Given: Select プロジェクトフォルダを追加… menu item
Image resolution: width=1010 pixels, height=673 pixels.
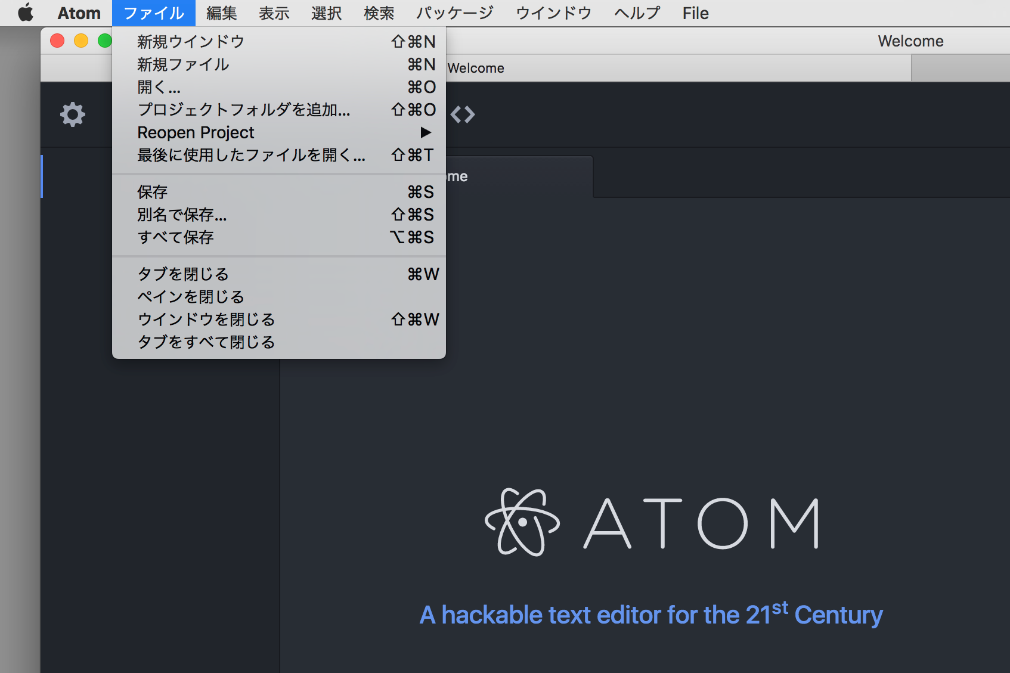Looking at the screenshot, I should (x=279, y=110).
